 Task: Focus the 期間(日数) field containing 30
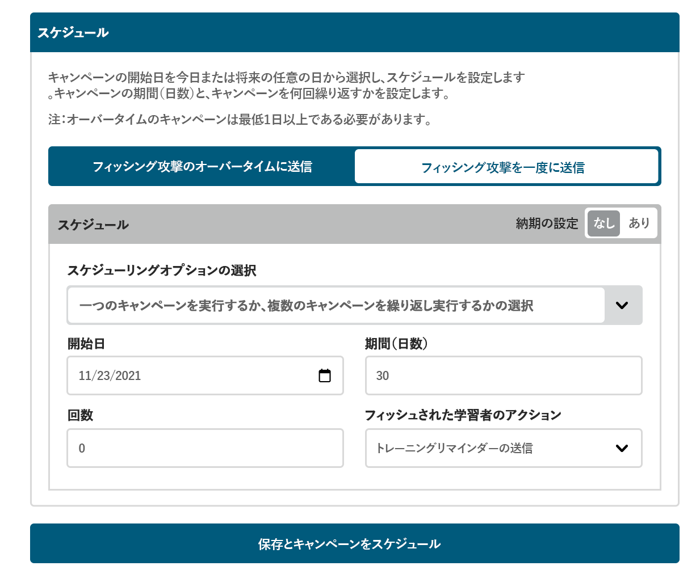503,375
